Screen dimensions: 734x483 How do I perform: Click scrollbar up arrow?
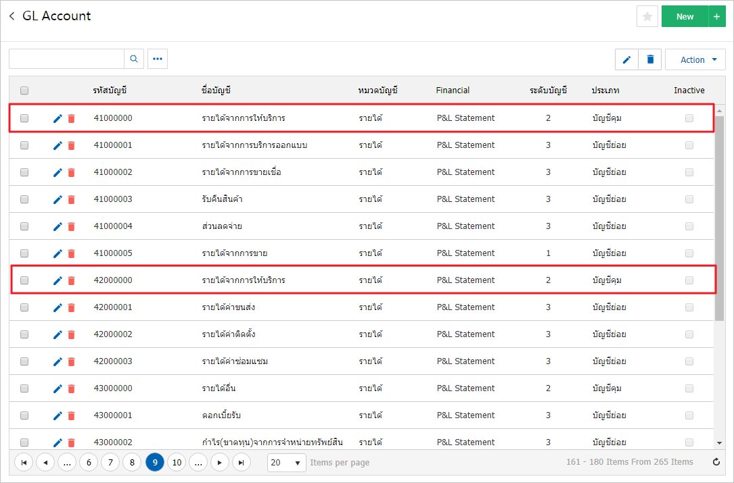click(720, 111)
